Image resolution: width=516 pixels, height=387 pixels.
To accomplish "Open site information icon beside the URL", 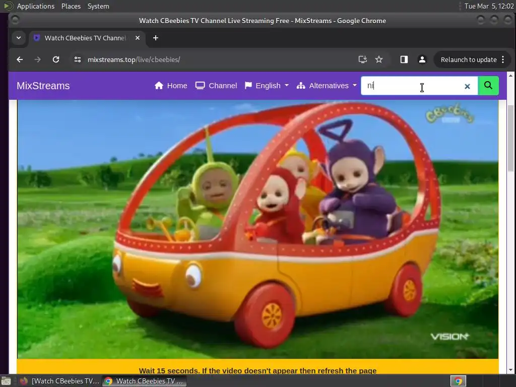I will (78, 59).
